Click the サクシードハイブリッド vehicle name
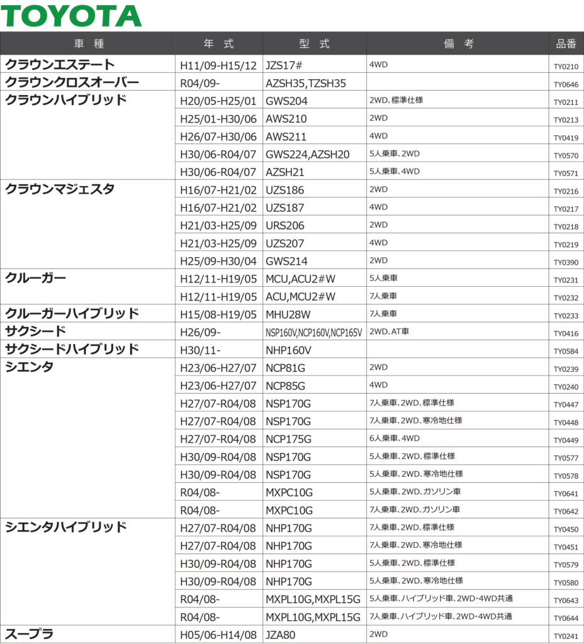 pyautogui.click(x=72, y=349)
